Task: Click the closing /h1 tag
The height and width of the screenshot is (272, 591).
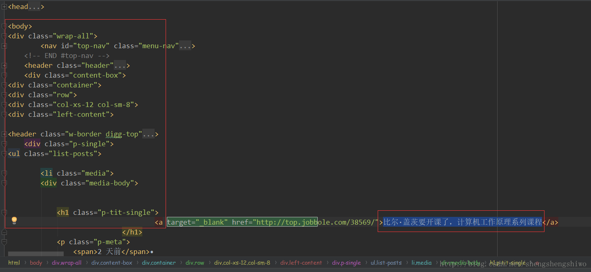Action: tap(132, 232)
